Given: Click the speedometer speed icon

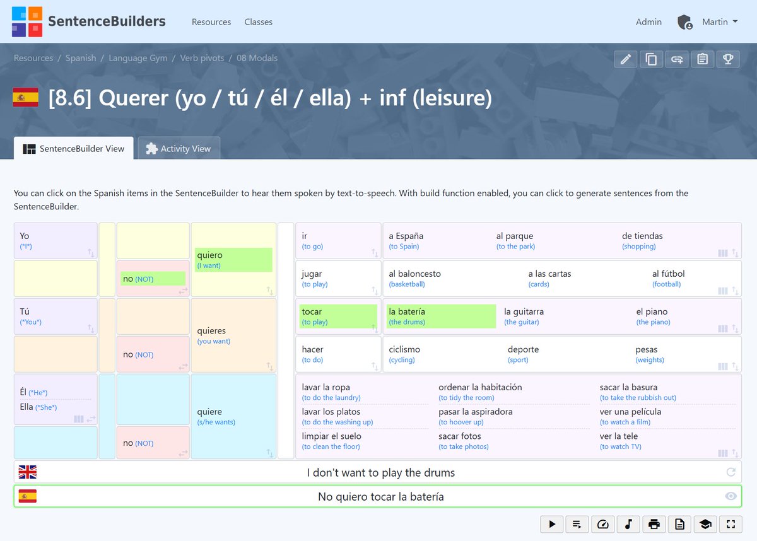Looking at the screenshot, I should coord(603,524).
